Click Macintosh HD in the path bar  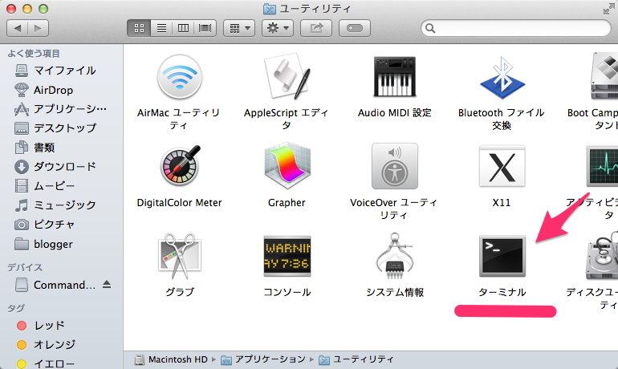click(171, 359)
